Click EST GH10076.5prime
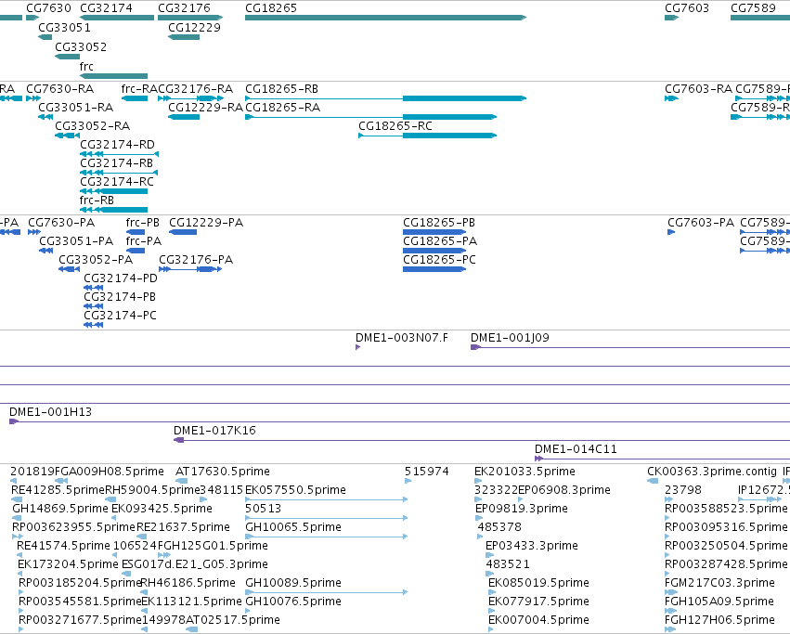790x634 pixels. pos(247,611)
